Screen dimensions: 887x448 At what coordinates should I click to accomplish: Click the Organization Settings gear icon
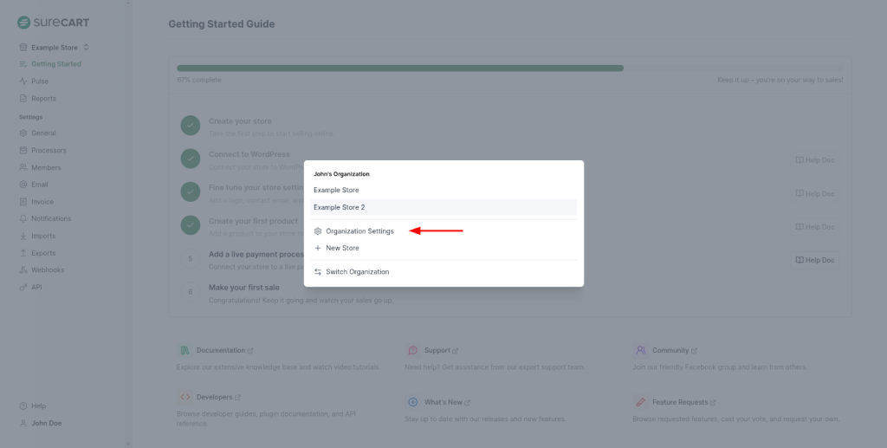click(x=318, y=231)
